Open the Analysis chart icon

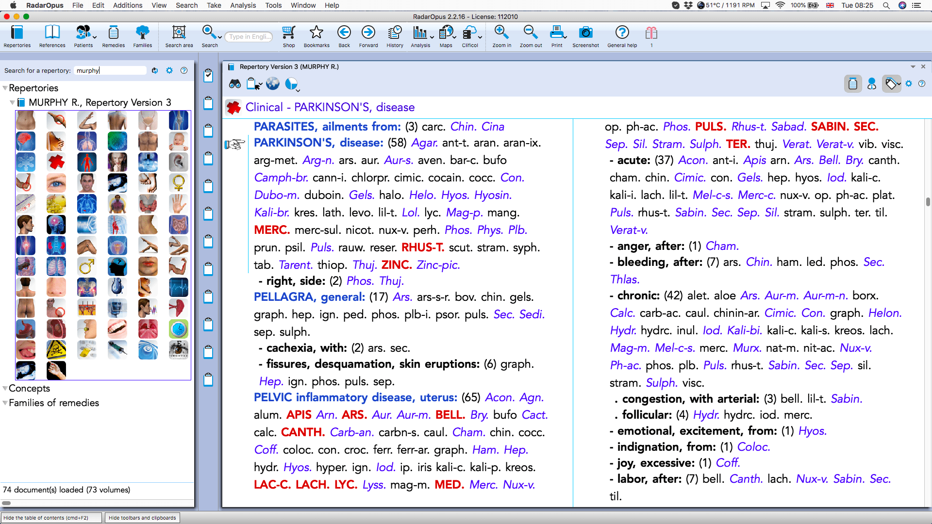point(419,36)
